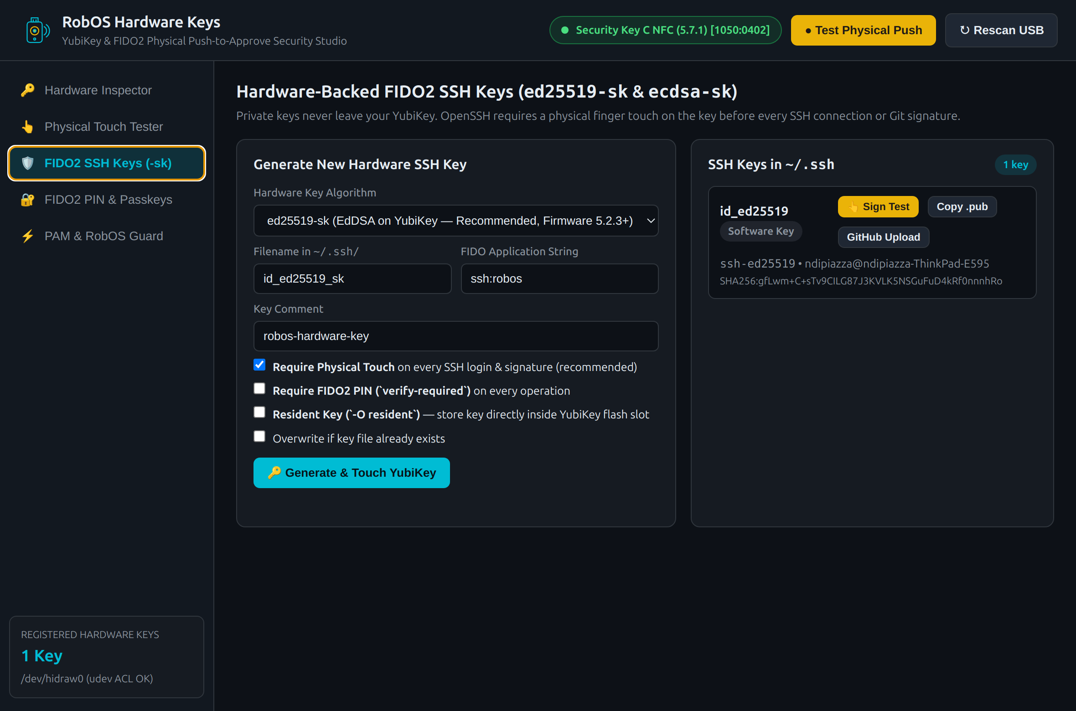
Task: Click the key icon beside Hardware Inspector
Action: coord(28,90)
